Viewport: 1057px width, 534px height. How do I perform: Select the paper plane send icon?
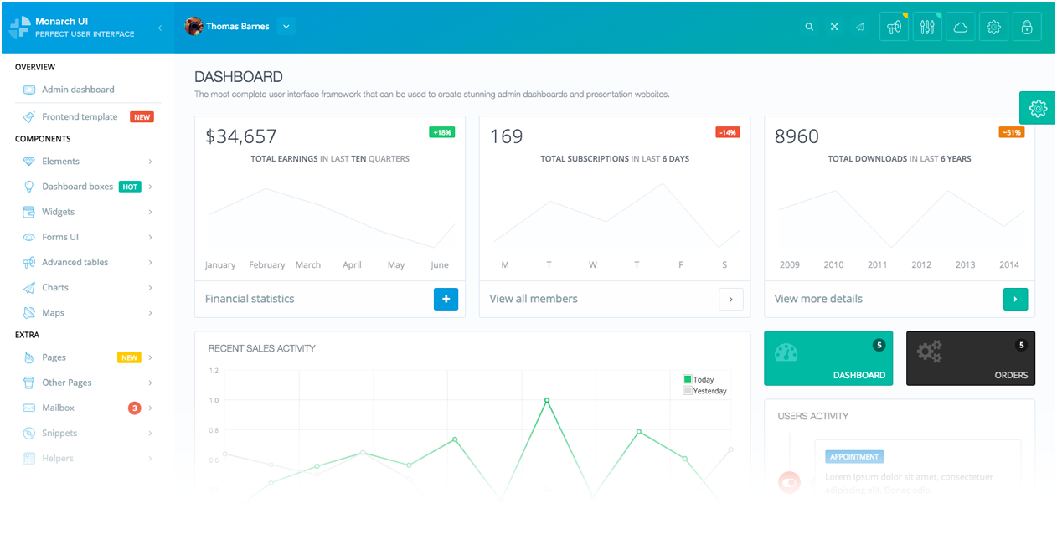pos(859,26)
